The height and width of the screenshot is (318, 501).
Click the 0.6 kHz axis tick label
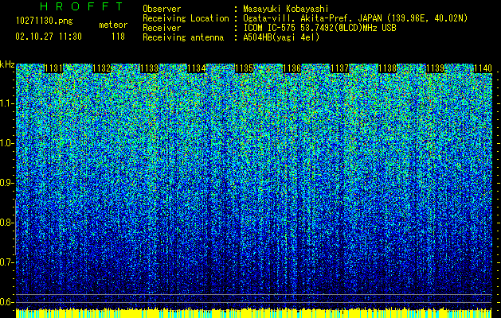(x=6, y=302)
